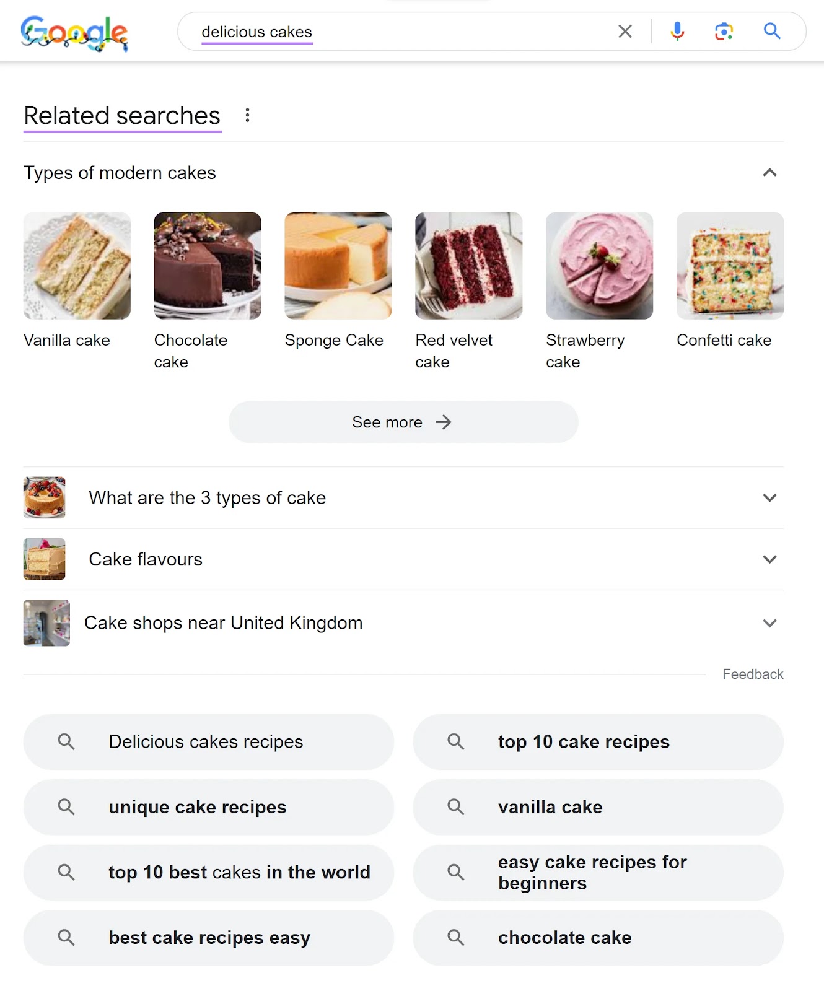Choose easy cake recipes for beginners
Viewport: 824px width, 991px height.
[x=592, y=872]
